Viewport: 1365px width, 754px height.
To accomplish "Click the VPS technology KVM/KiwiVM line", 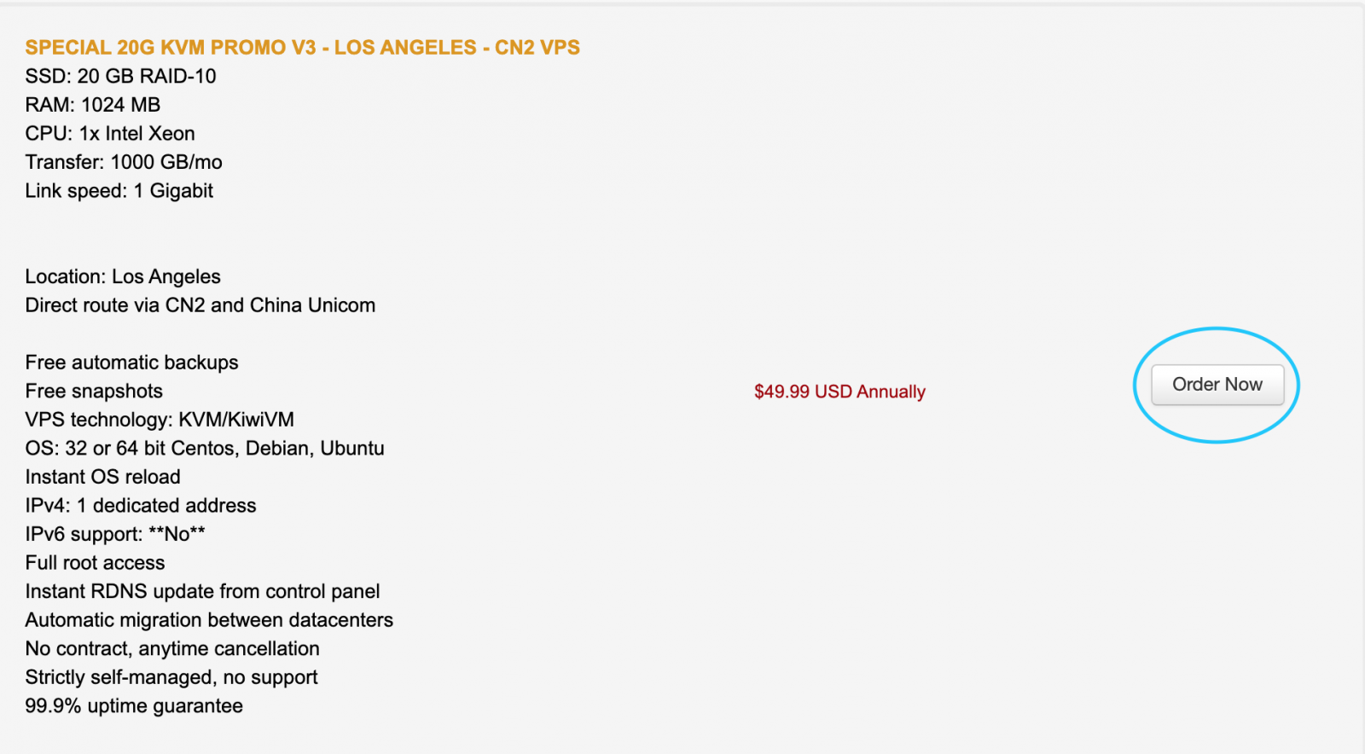I will [160, 420].
